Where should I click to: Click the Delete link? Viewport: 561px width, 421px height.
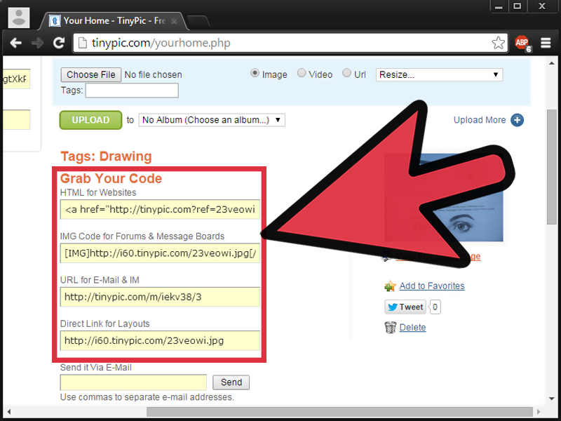[x=412, y=328]
